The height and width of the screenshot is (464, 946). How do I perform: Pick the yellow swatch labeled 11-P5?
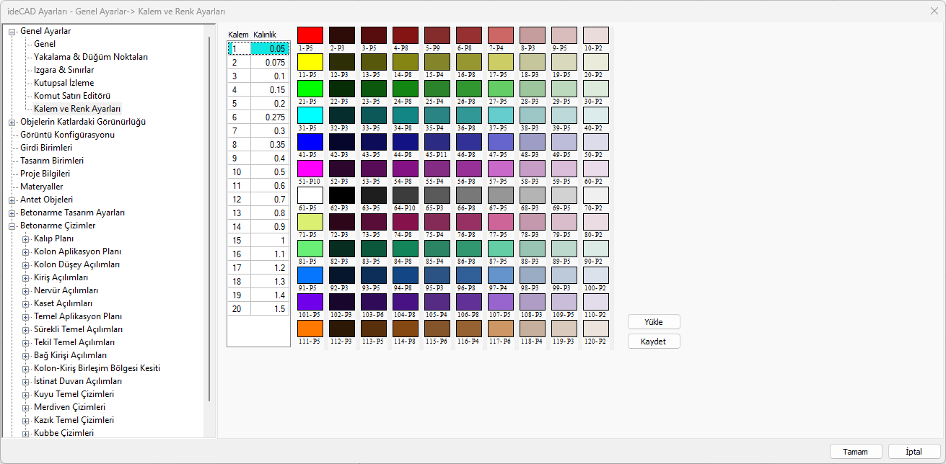click(x=310, y=61)
